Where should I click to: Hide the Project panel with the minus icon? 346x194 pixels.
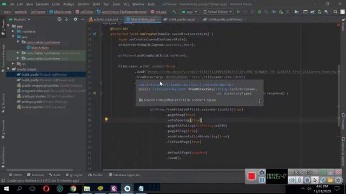coord(82,19)
